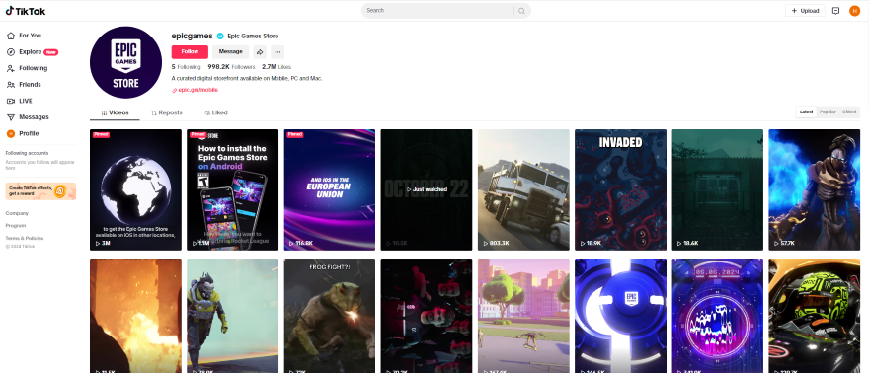Expand the Company footer section
Viewport: 869px width, 373px height.
click(x=17, y=213)
